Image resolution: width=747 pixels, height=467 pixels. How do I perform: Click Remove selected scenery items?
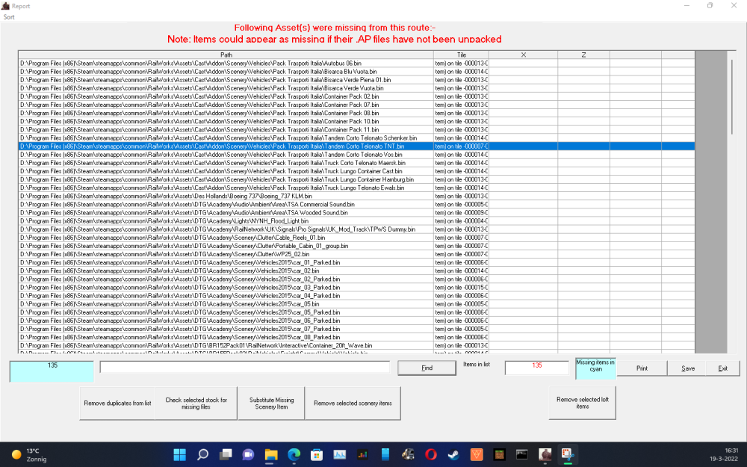coord(353,403)
